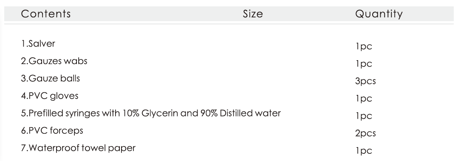Click the 7.Waterproof towel paper entry
This screenshot has height=161, width=458.
[x=78, y=148]
